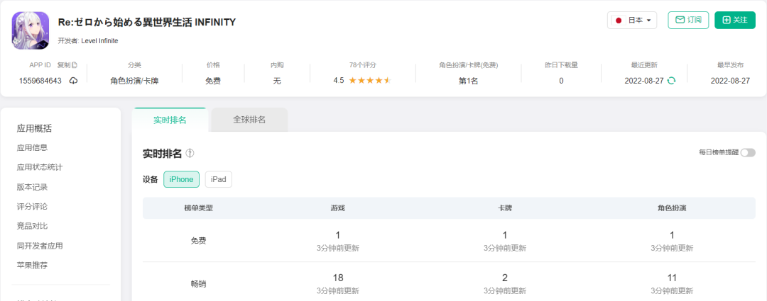Image resolution: width=767 pixels, height=301 pixels.
Task: Open 应用信息 in the sidebar
Action: [x=32, y=147]
